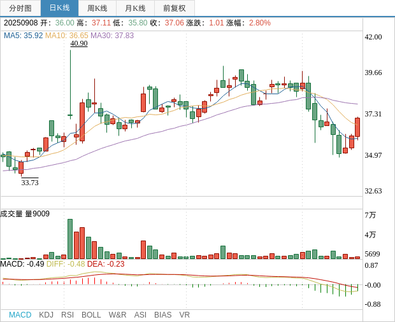Click the 涨跌: 1.01 change value
The image size is (395, 322).
(205, 23)
